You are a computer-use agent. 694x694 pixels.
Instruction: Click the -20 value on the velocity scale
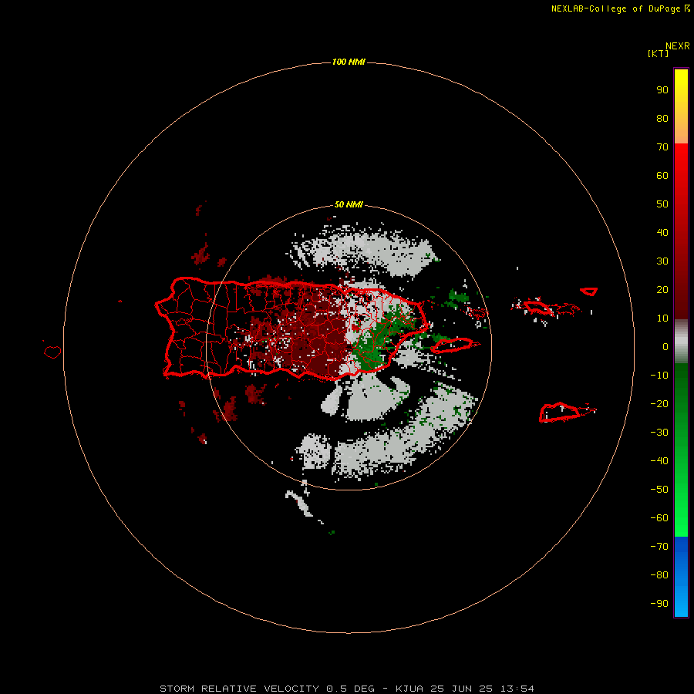click(659, 403)
